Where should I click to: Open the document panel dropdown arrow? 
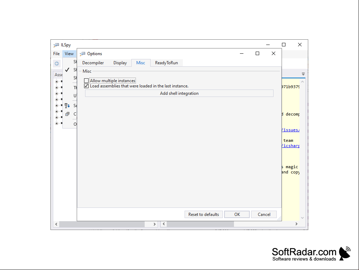point(303,74)
